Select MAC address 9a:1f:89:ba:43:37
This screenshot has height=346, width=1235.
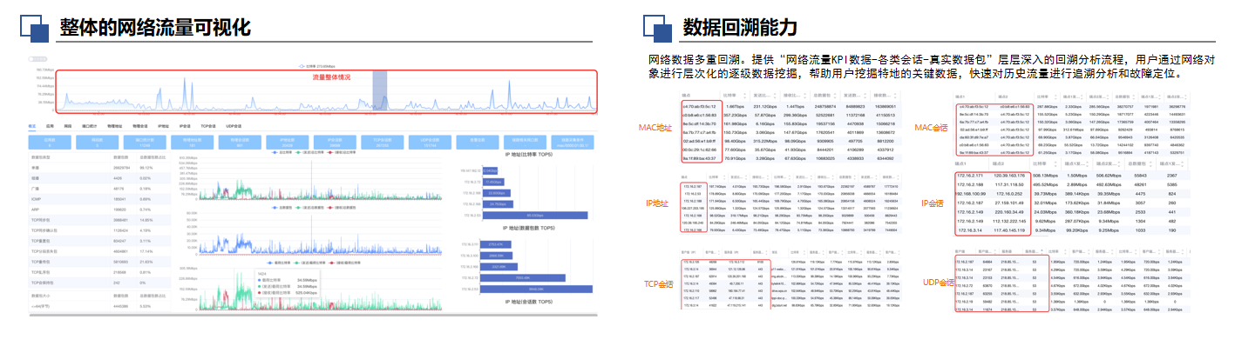tap(700, 158)
